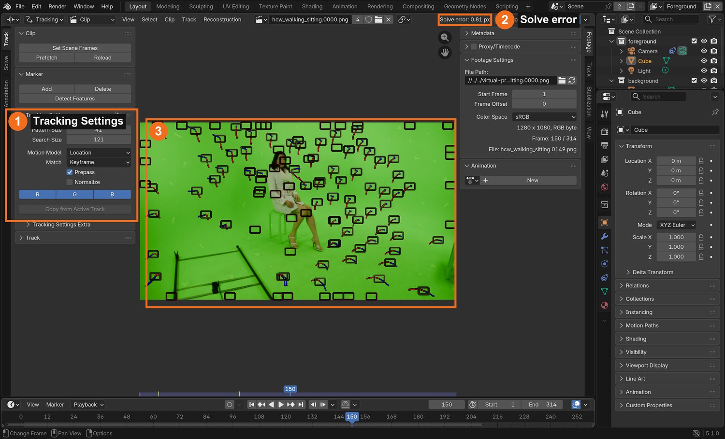The image size is (725, 439).
Task: Open the Reconstruction menu
Action: 222,19
